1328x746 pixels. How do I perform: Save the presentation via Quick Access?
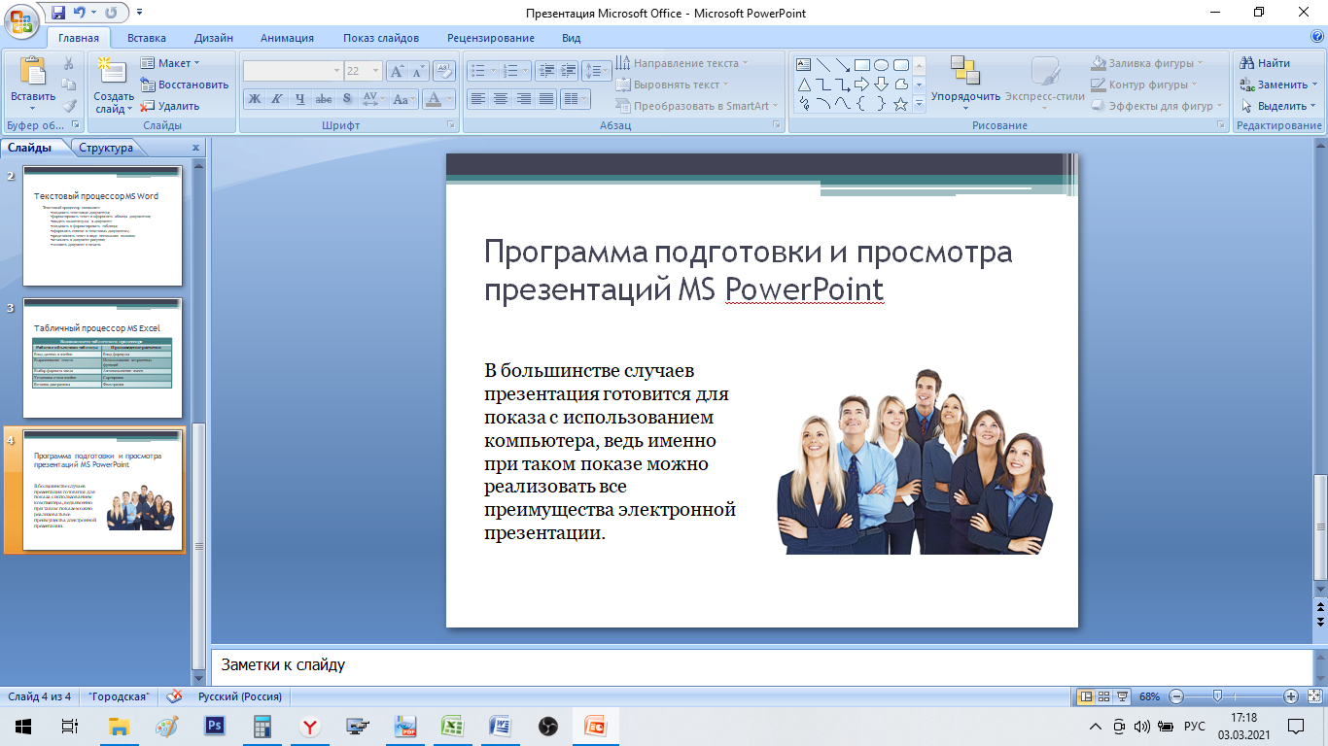pos(58,14)
